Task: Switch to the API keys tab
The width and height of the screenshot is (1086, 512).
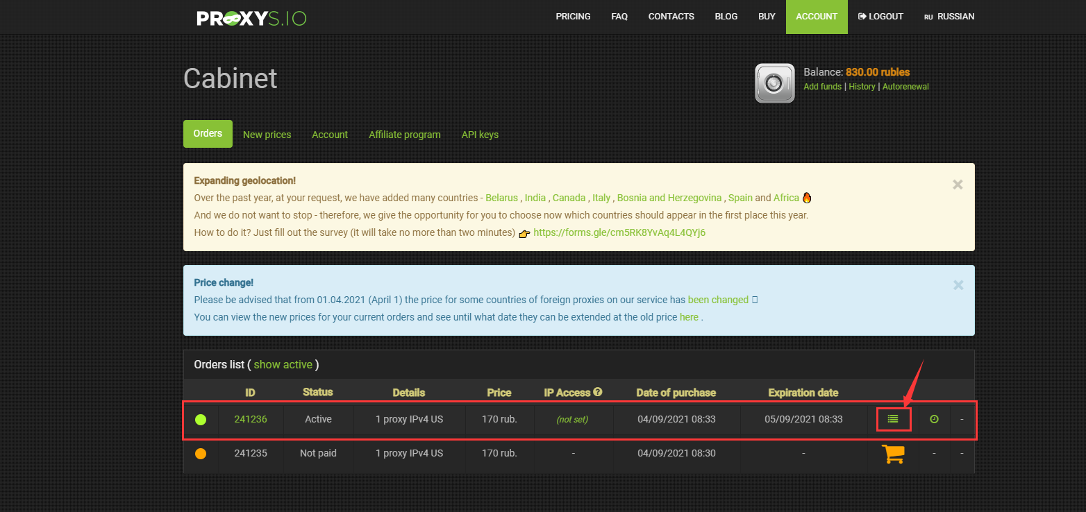Action: coord(480,135)
